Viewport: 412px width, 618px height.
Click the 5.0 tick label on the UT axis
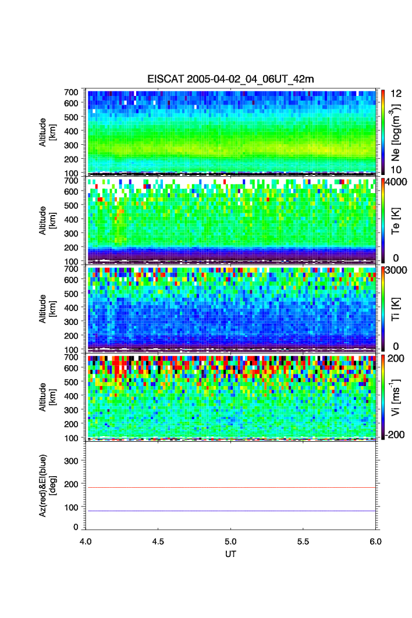click(x=231, y=541)
